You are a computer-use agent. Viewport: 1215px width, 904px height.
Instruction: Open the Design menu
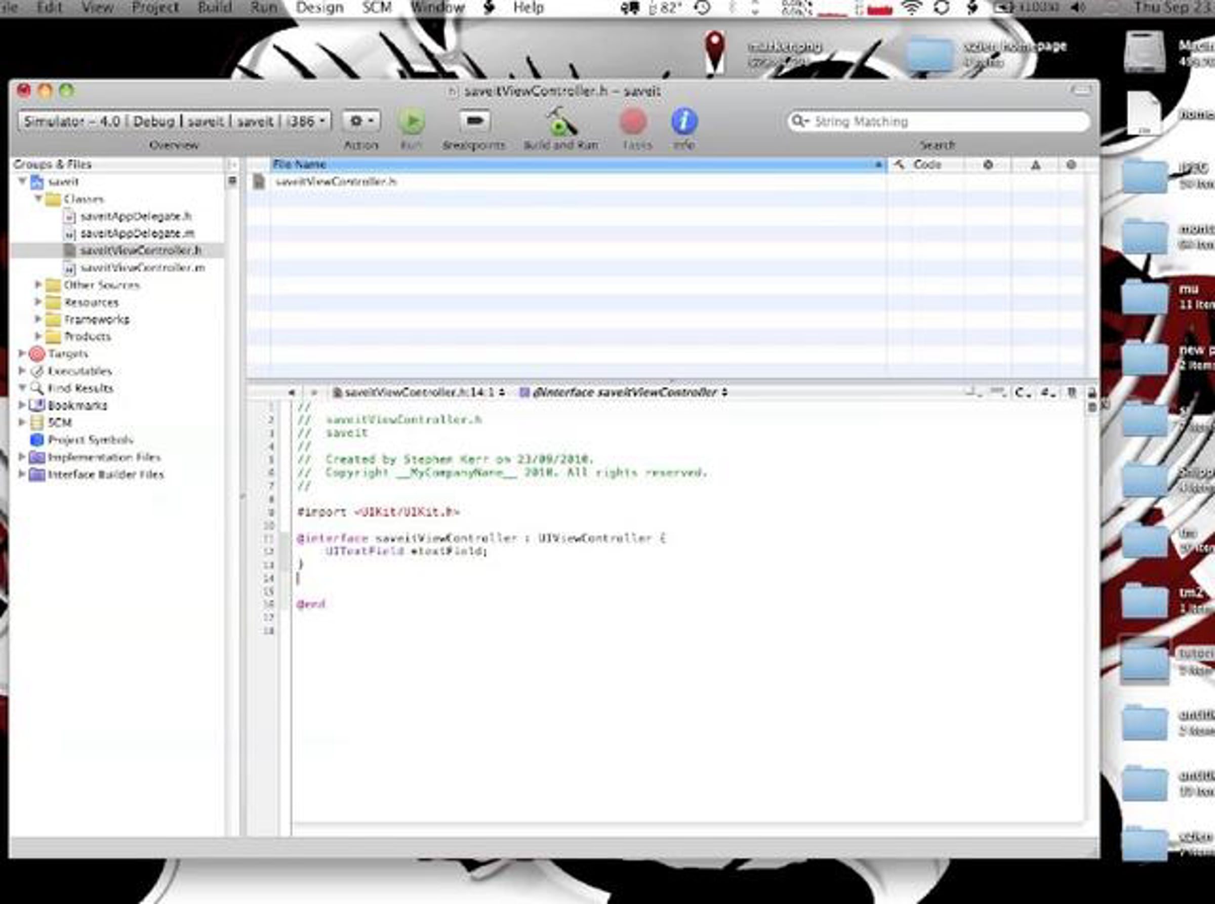pos(319,8)
